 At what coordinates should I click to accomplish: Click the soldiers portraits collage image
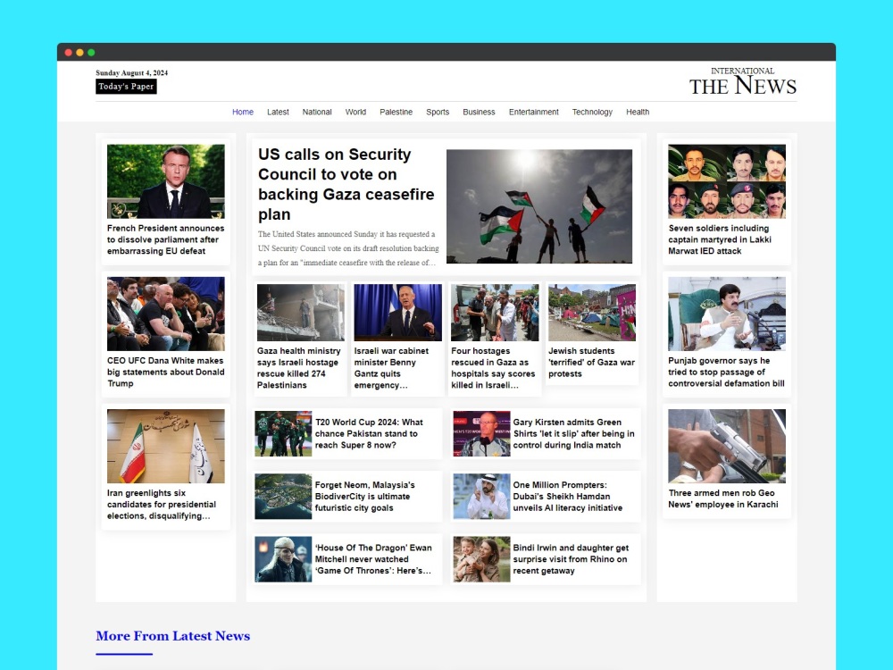pos(727,181)
